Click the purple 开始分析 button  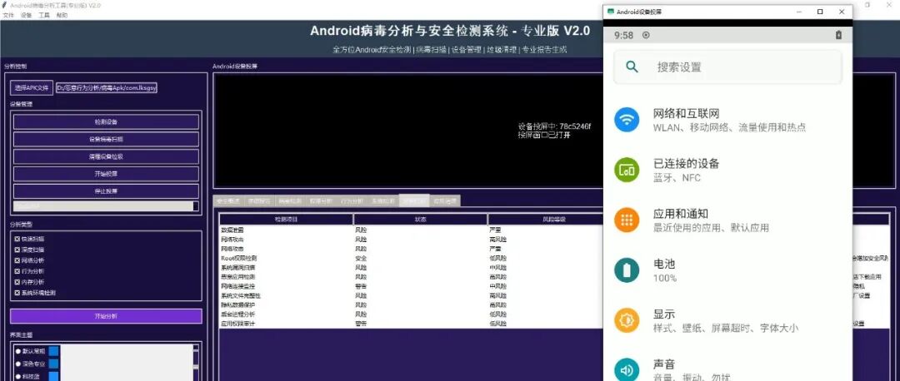pos(106,316)
